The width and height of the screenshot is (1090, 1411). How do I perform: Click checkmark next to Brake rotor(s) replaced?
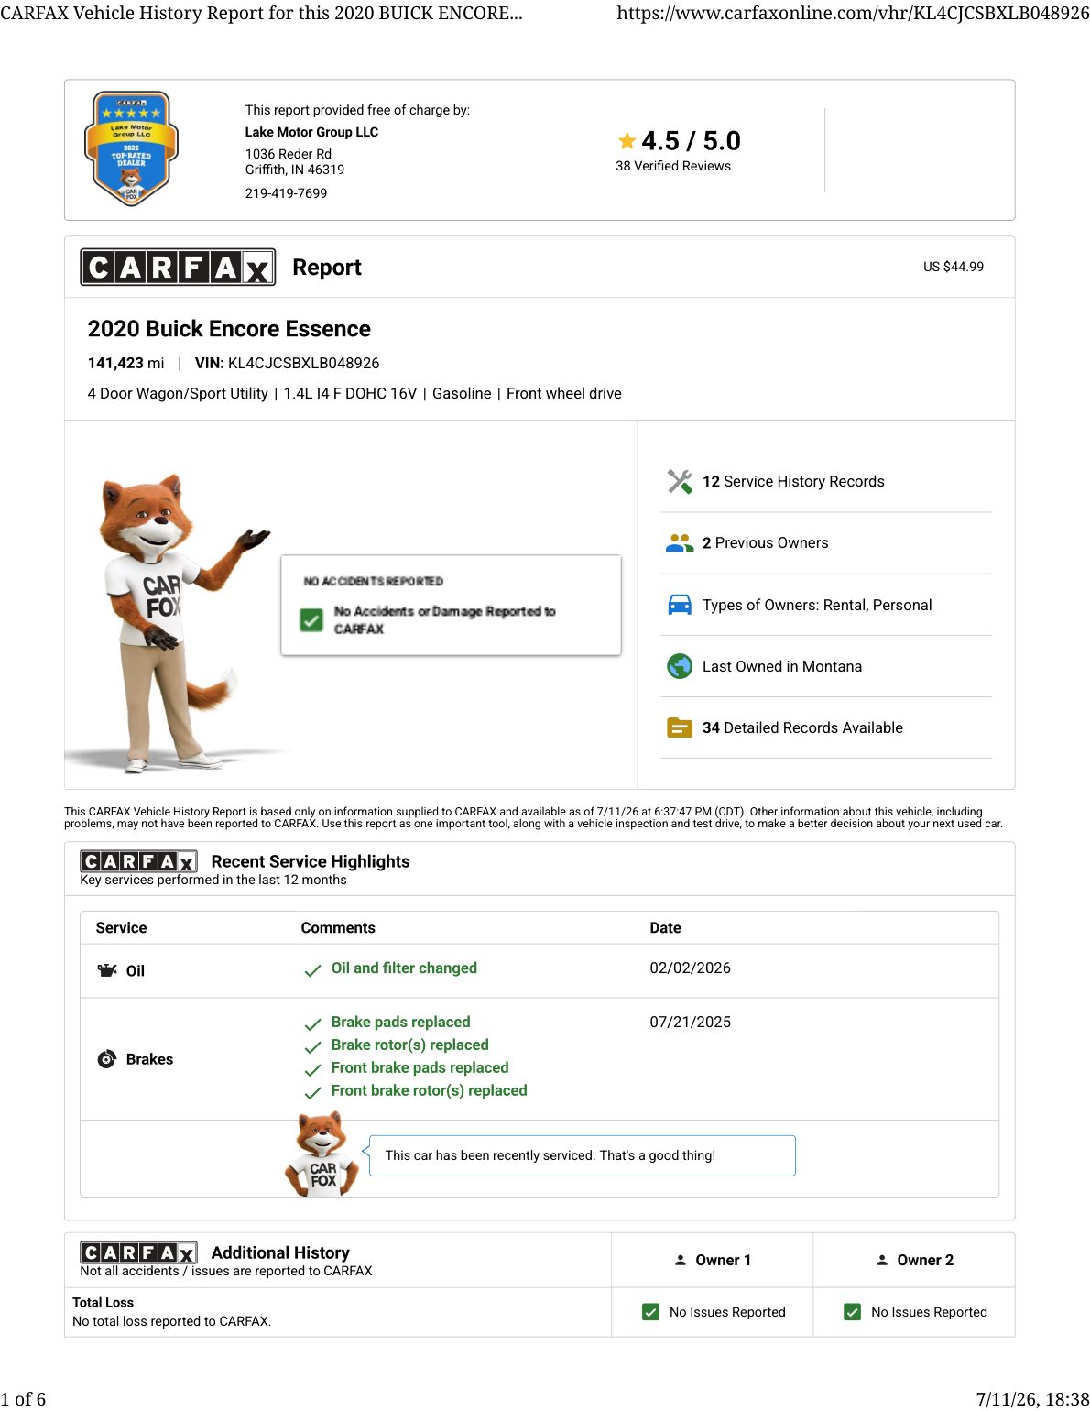tap(312, 1047)
